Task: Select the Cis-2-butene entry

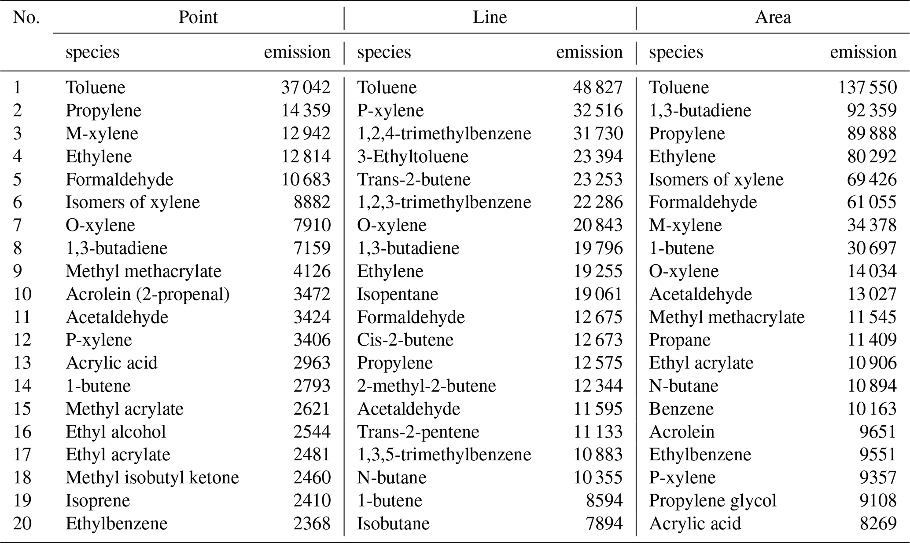Action: pyautogui.click(x=405, y=340)
